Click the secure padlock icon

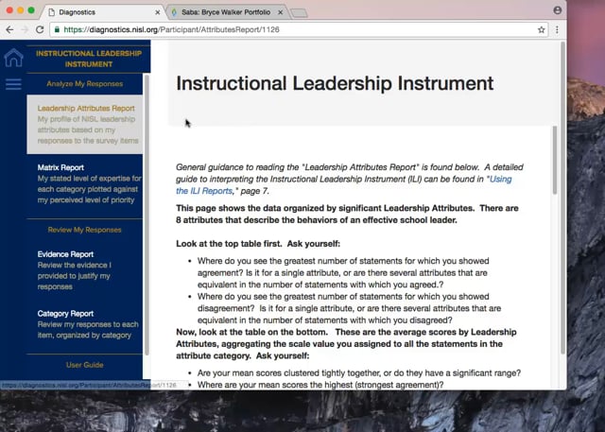click(x=57, y=29)
